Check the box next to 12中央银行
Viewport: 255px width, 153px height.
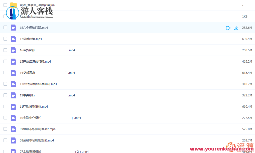[x=5, y=95]
